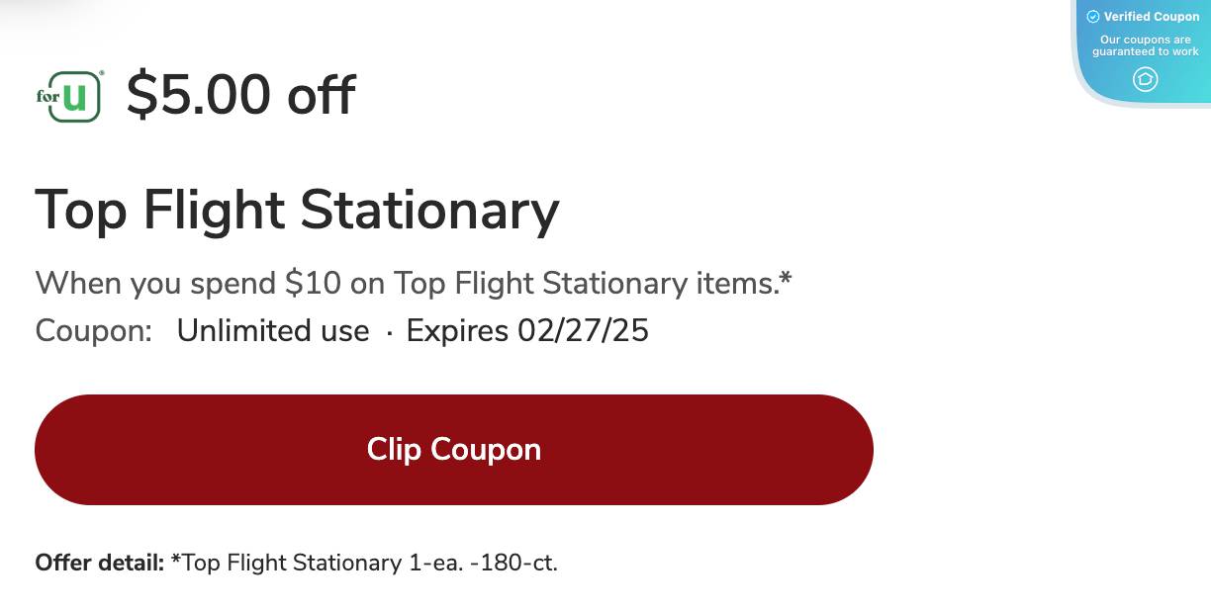This screenshot has height=611, width=1211.
Task: Select the spend $10 requirement text
Action: click(414, 283)
